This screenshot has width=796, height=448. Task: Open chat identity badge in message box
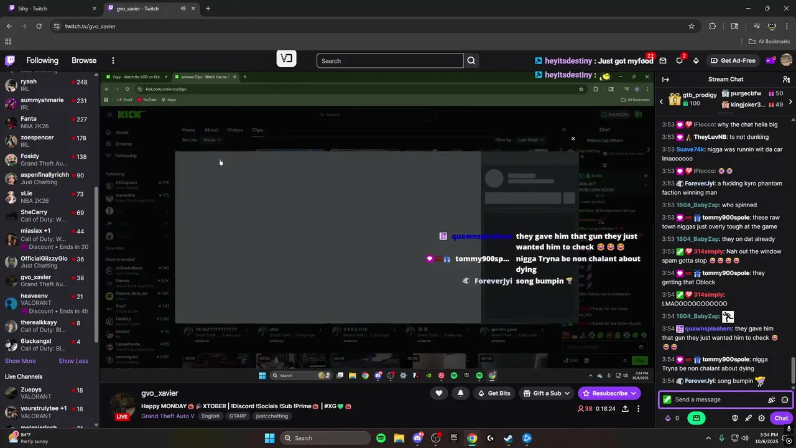click(667, 399)
